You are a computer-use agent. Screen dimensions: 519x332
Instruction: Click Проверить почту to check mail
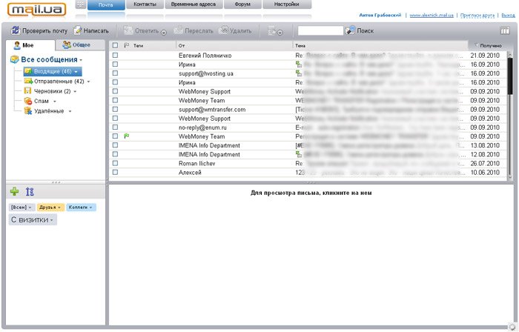tap(38, 30)
